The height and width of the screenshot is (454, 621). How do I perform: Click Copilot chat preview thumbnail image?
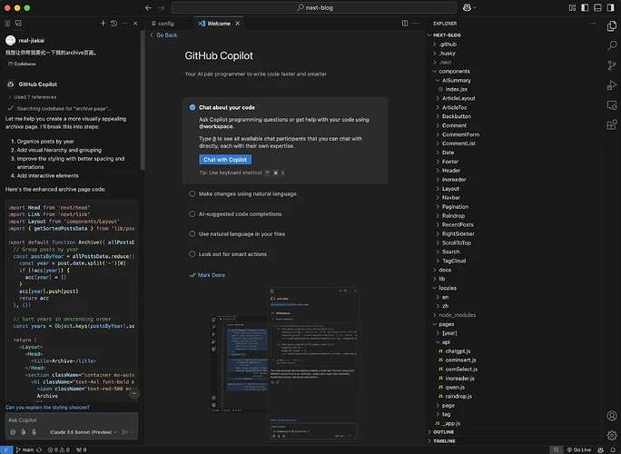tap(285, 364)
